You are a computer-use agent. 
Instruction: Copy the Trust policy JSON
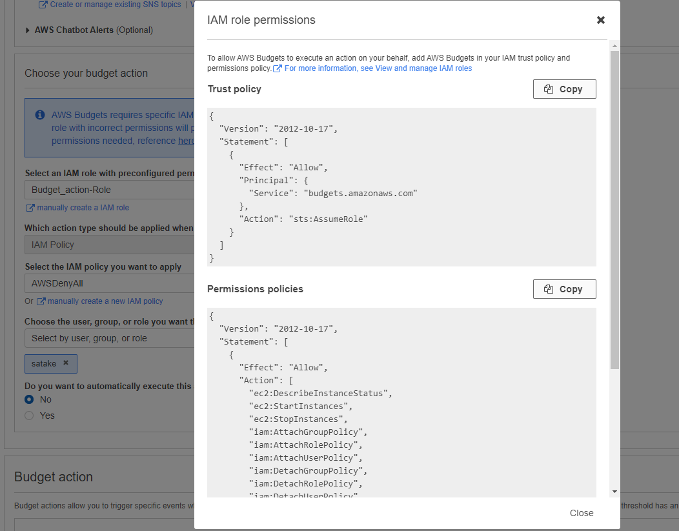click(564, 89)
